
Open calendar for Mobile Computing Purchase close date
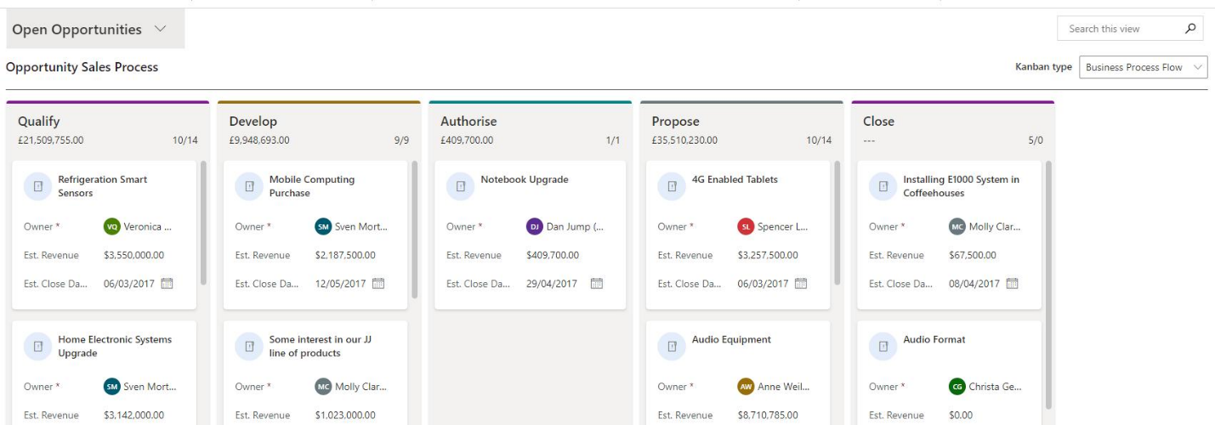pyautogui.click(x=378, y=284)
